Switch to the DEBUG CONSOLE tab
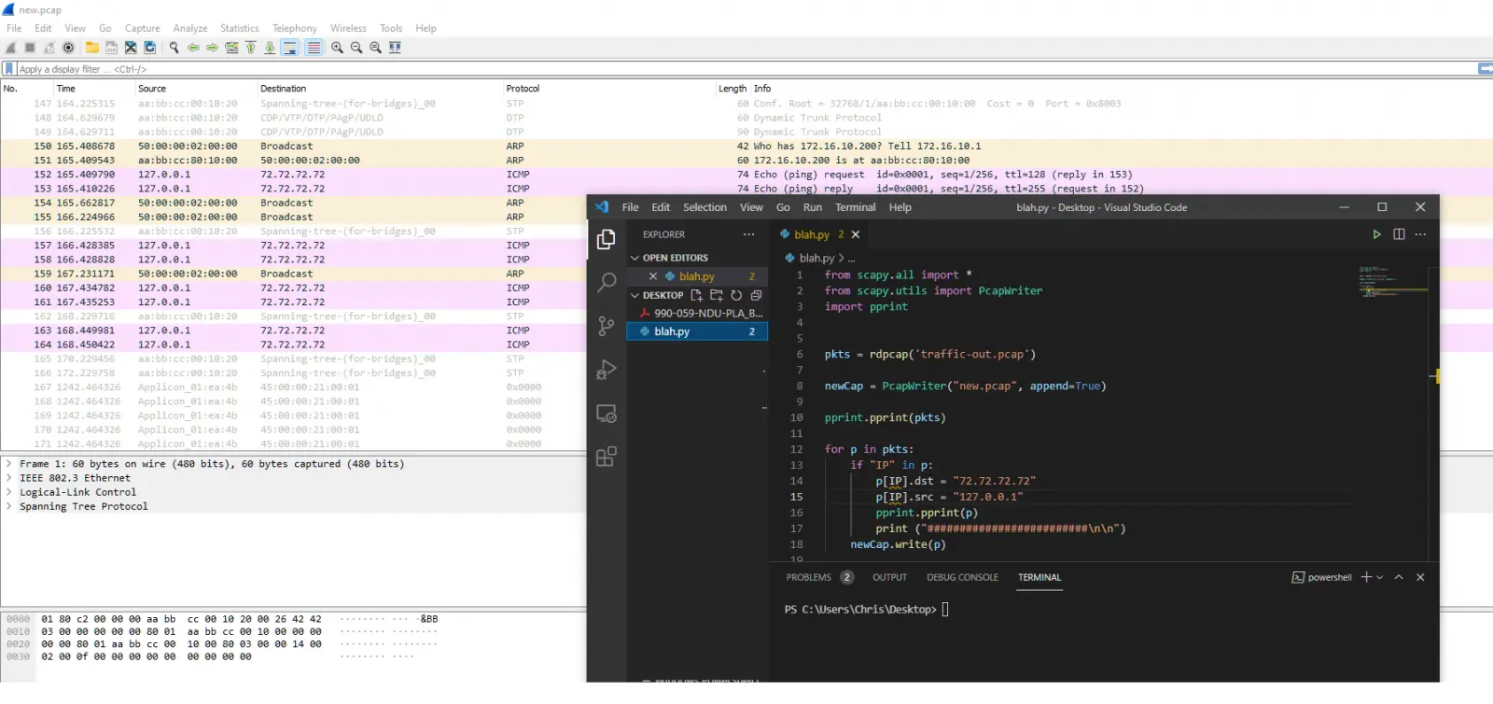This screenshot has height=704, width=1493. 962,577
